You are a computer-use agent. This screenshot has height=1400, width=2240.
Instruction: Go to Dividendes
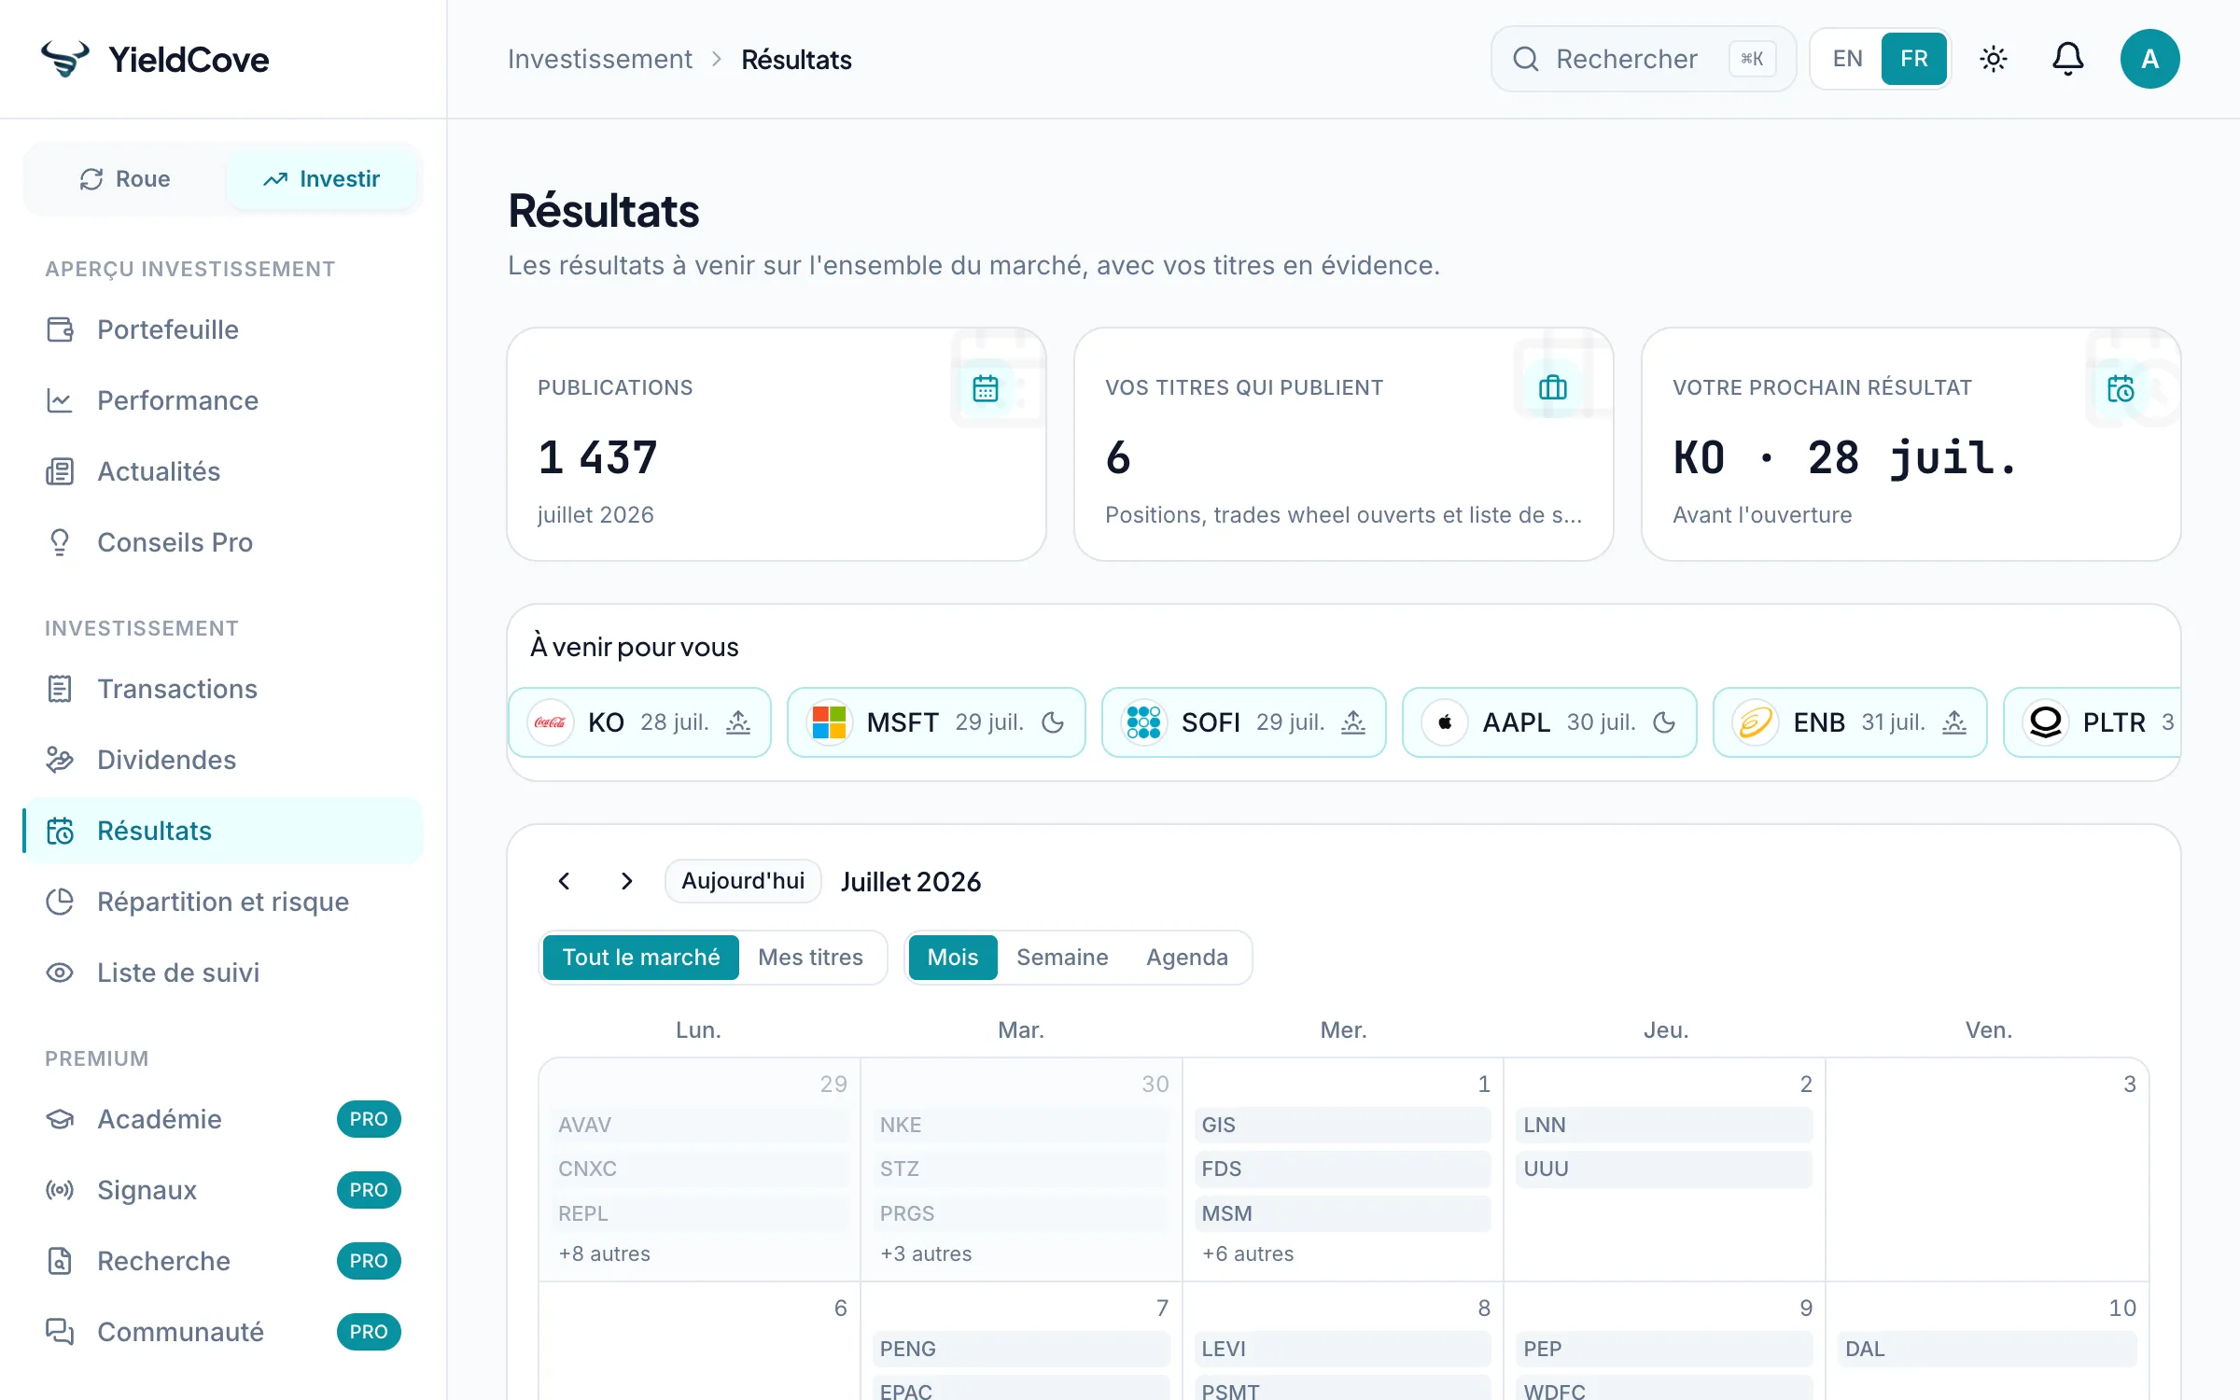pos(223,760)
